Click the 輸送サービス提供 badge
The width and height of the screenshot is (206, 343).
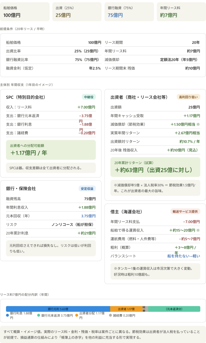click(x=185, y=211)
